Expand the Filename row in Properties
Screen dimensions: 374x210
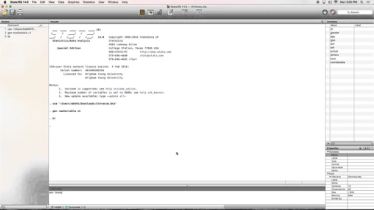pos(330,177)
